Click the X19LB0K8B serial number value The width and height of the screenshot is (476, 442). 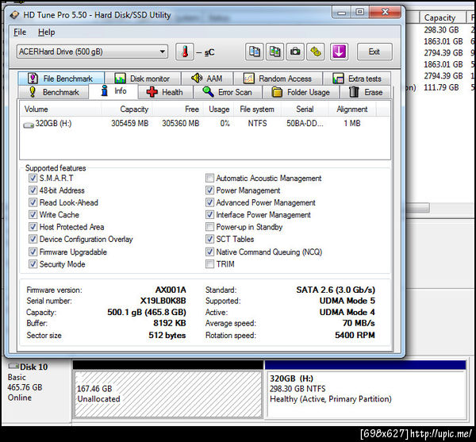tap(163, 301)
